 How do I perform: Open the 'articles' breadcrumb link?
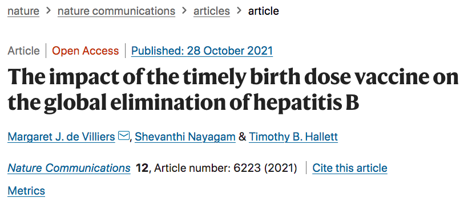click(x=212, y=11)
